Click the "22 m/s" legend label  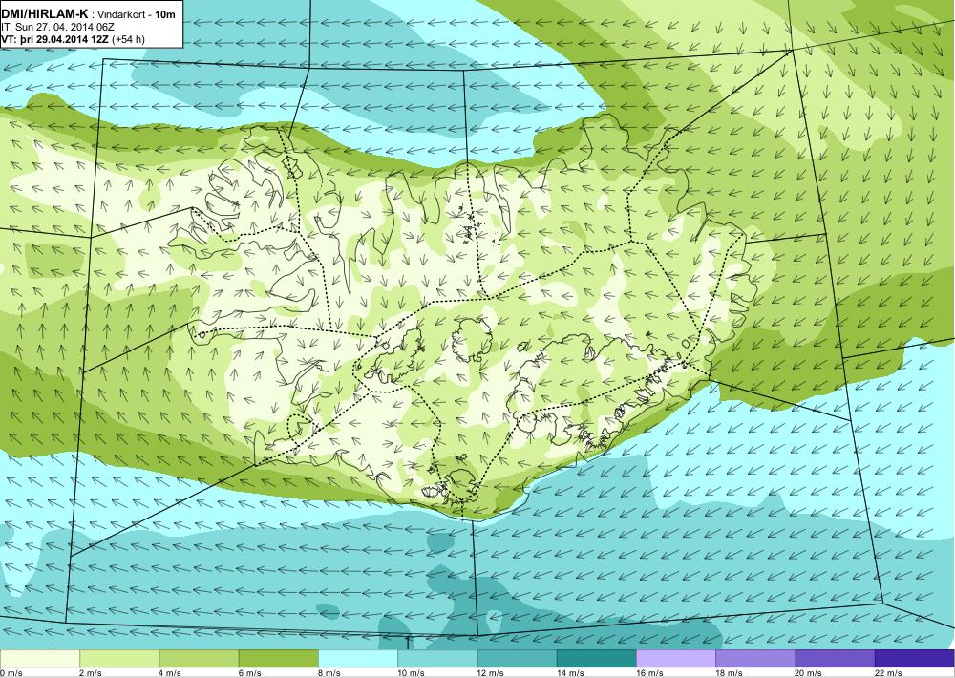tap(888, 673)
